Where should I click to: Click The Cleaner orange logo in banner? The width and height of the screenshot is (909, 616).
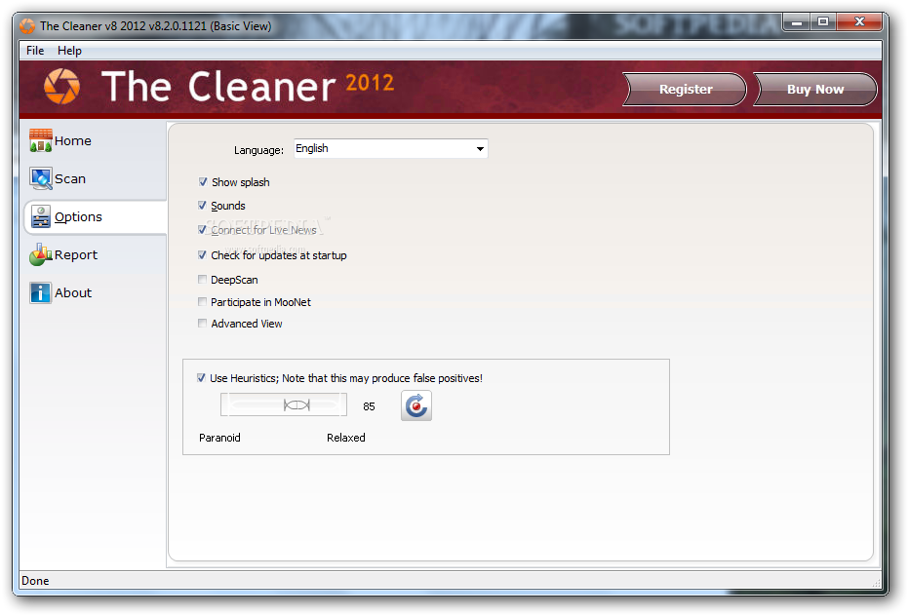tap(62, 87)
